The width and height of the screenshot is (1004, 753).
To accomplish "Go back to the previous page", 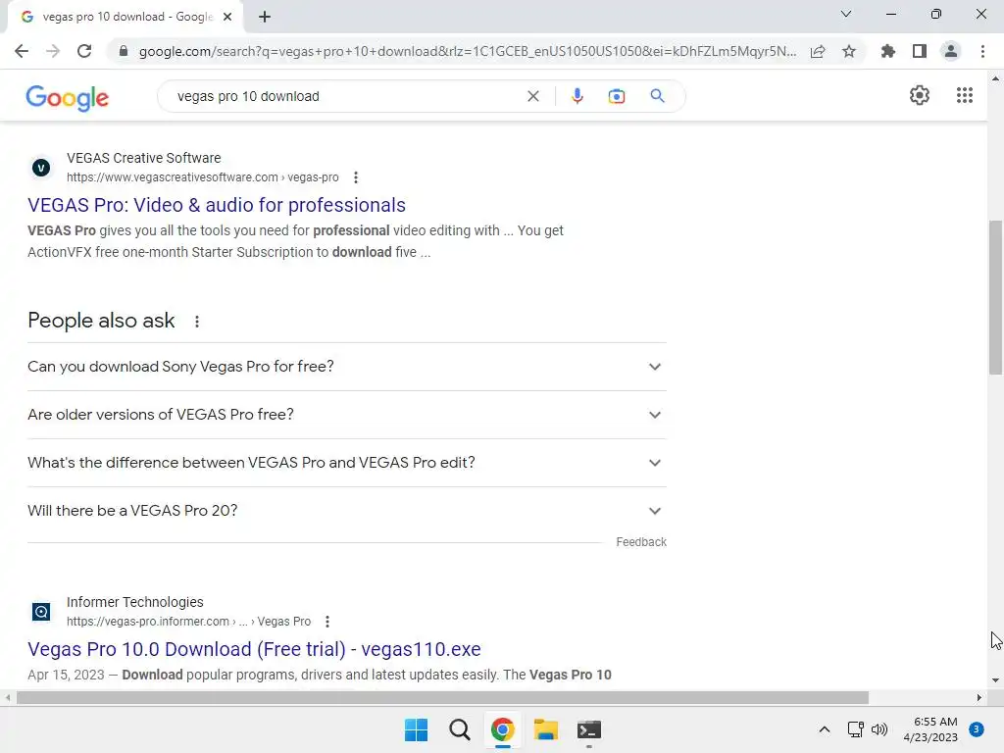I will tap(22, 51).
